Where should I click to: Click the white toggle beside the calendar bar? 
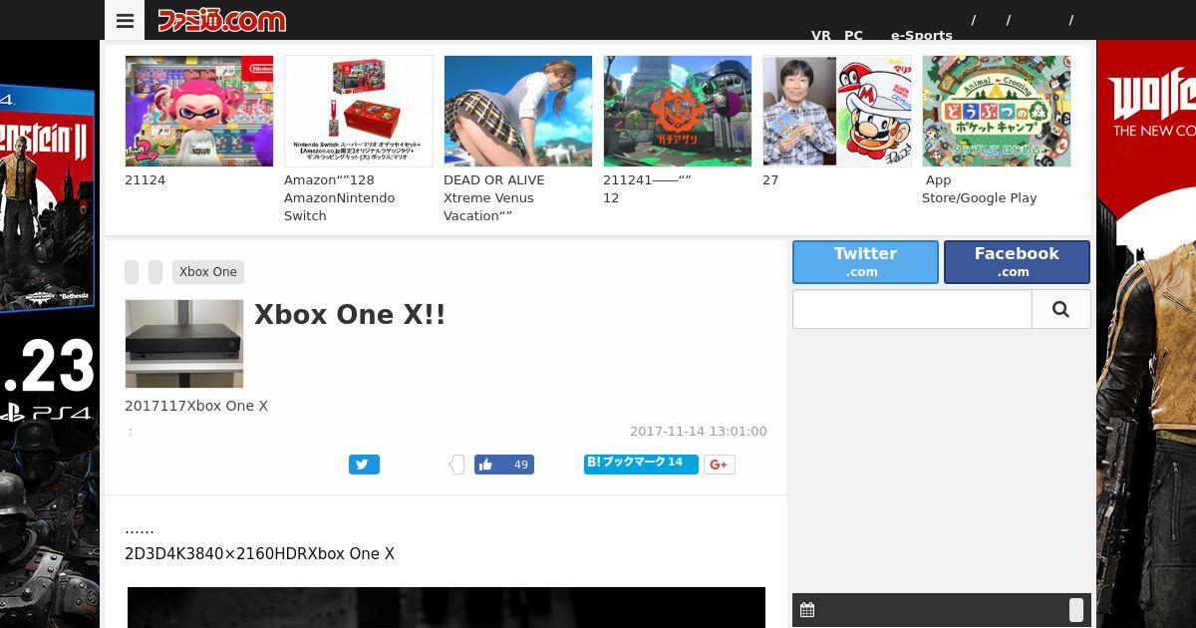[x=1076, y=610]
